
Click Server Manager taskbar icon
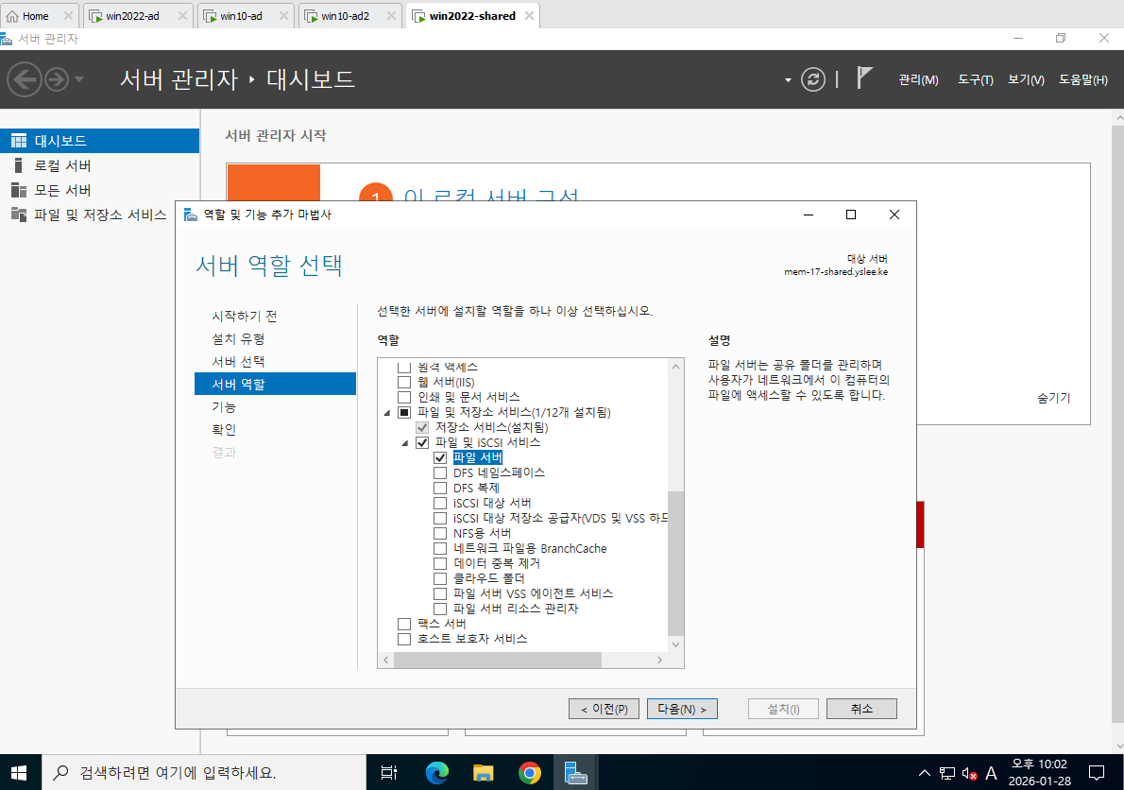[x=575, y=772]
